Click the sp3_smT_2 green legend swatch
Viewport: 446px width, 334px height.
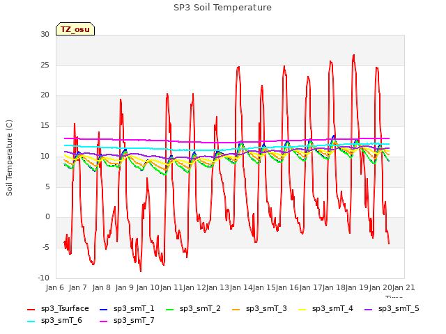pos(170,309)
